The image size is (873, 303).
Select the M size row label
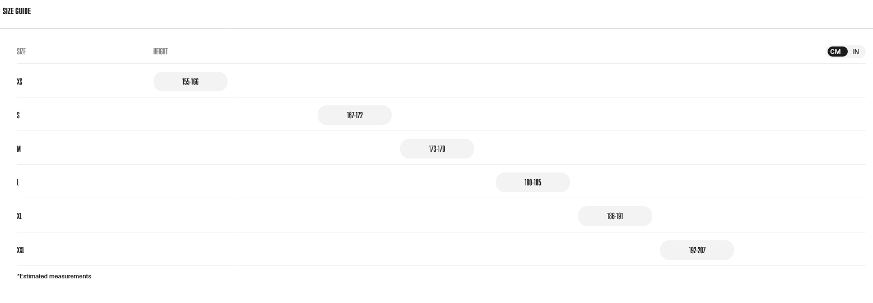[x=19, y=149]
